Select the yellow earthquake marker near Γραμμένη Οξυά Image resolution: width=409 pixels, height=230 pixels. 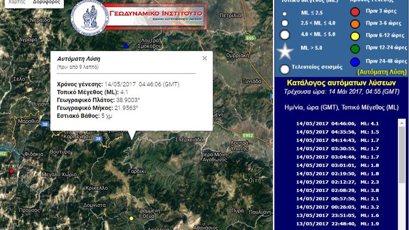[131, 218]
